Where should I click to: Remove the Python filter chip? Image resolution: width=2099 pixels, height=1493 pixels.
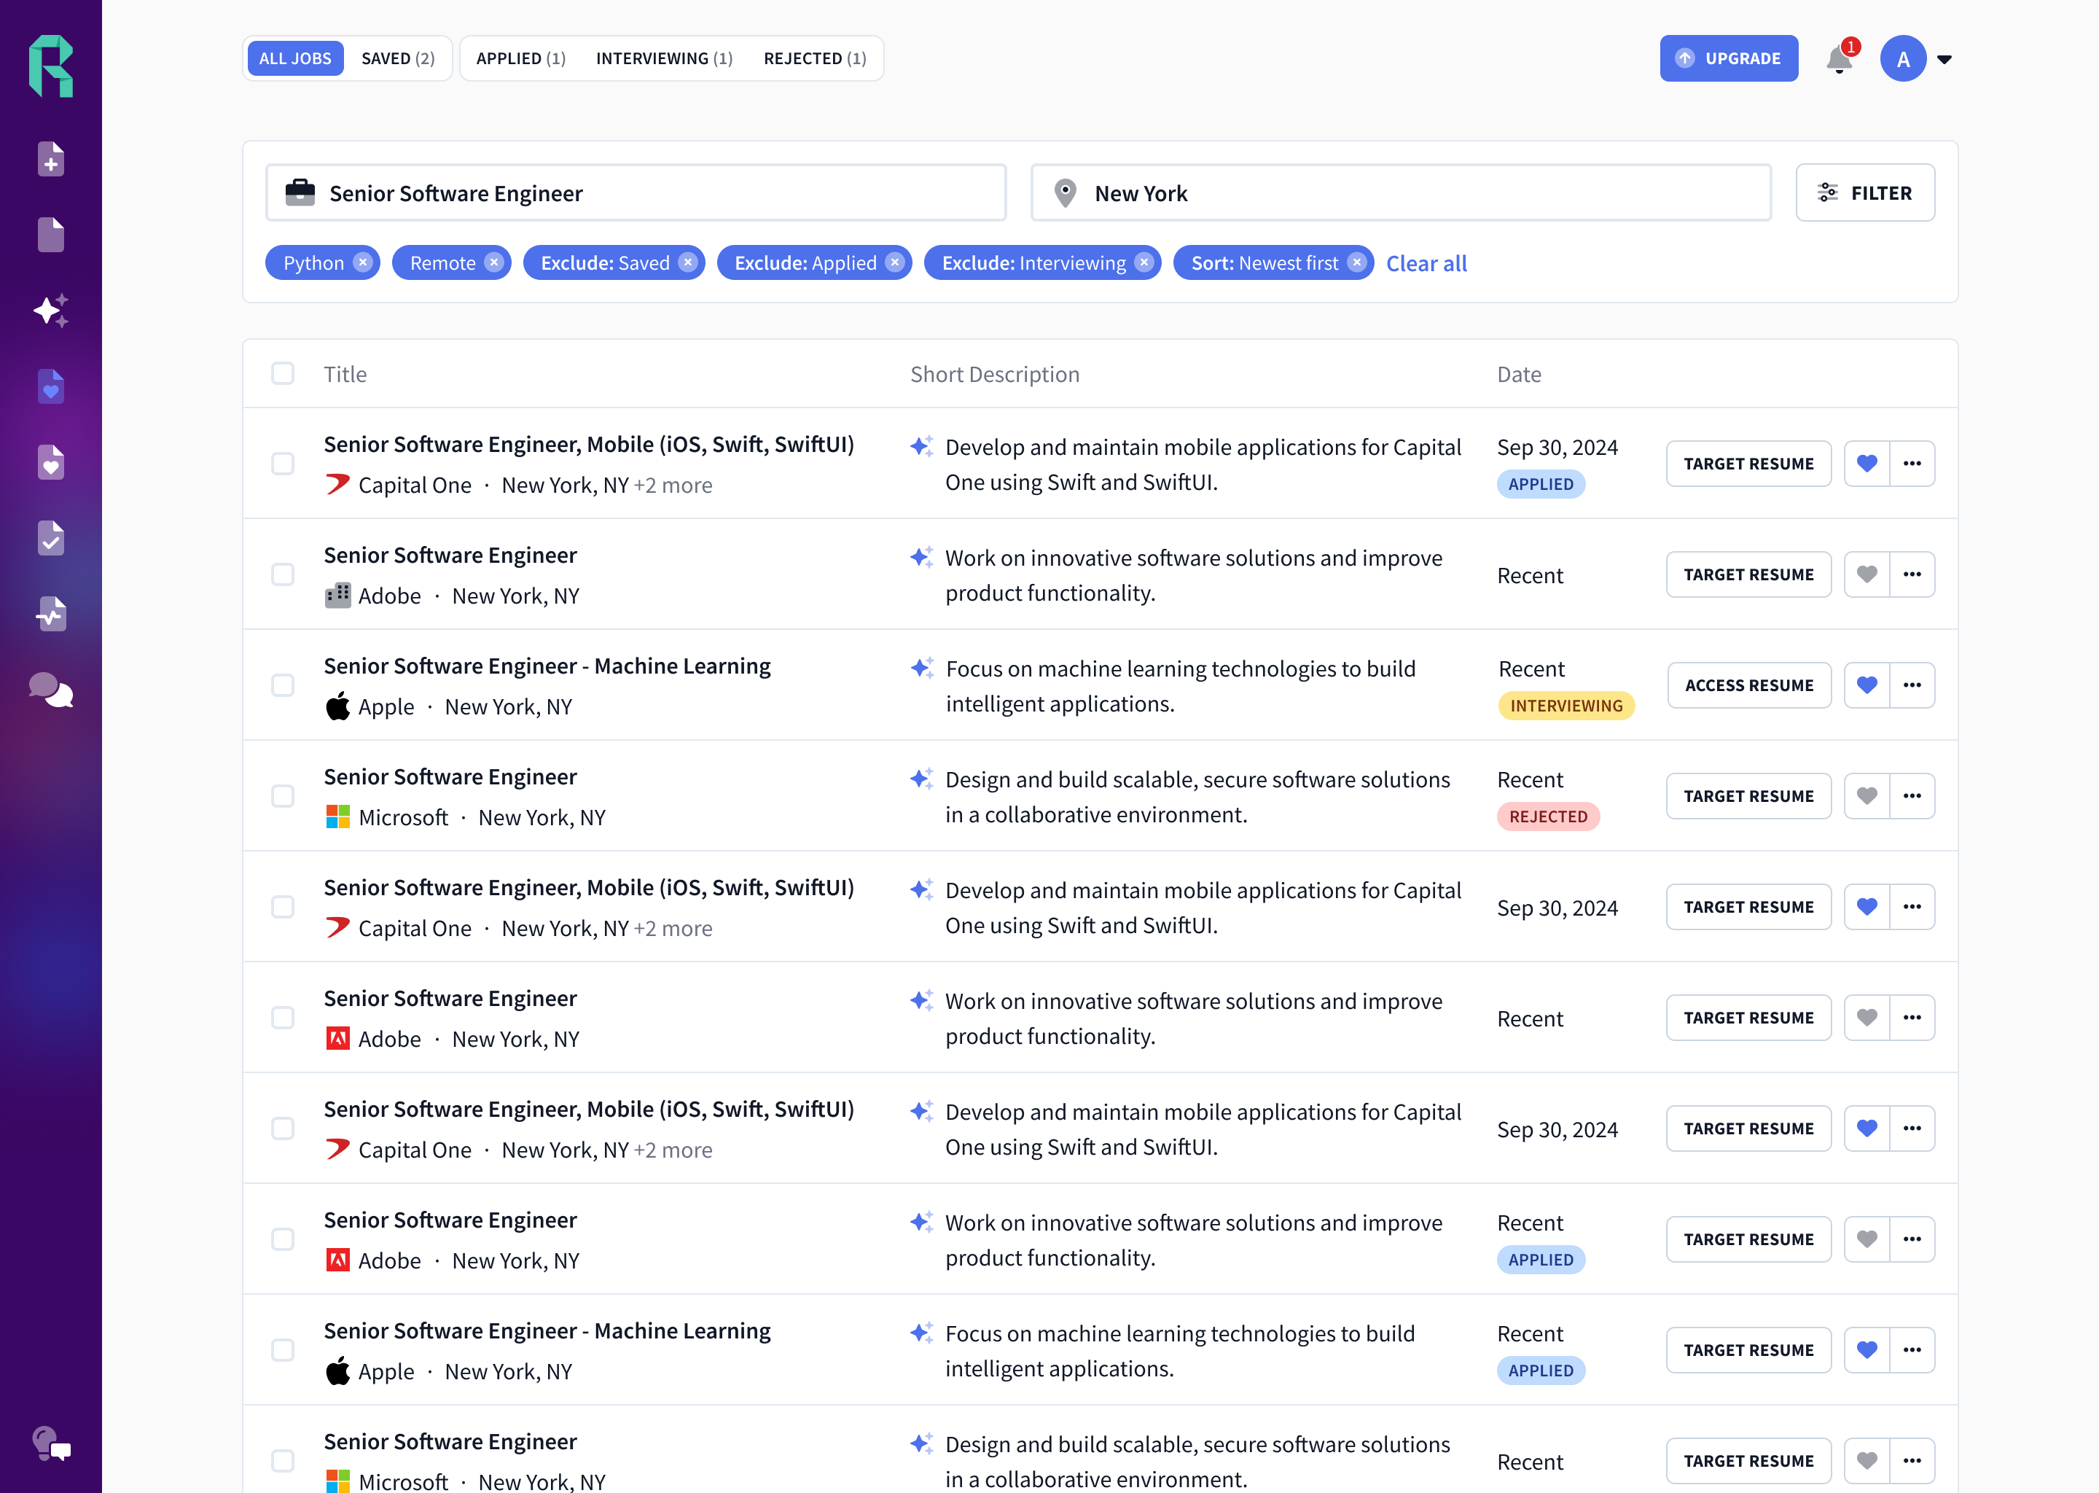tap(363, 263)
